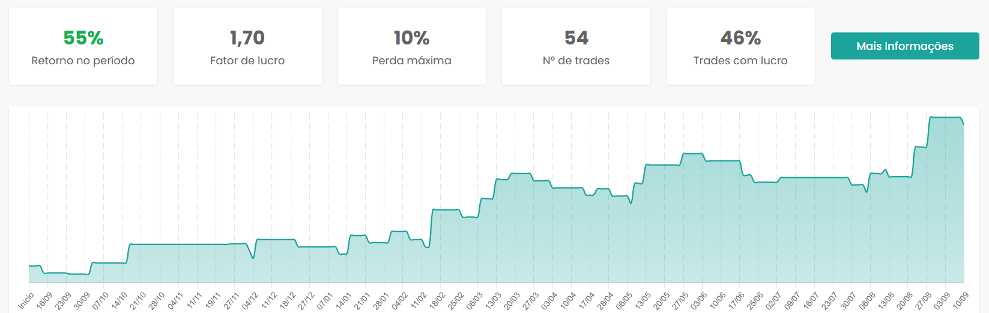
Task: Select the final 10/09 date label
Action: click(x=960, y=300)
